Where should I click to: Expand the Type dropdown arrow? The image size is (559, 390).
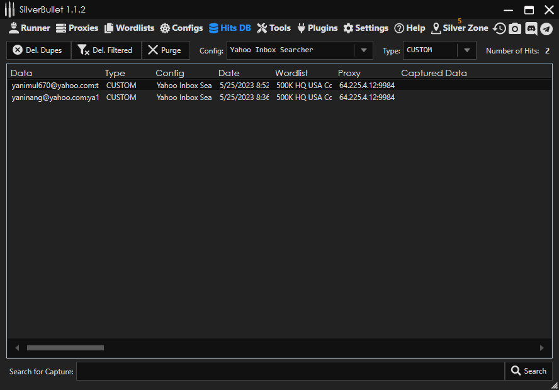tap(466, 50)
